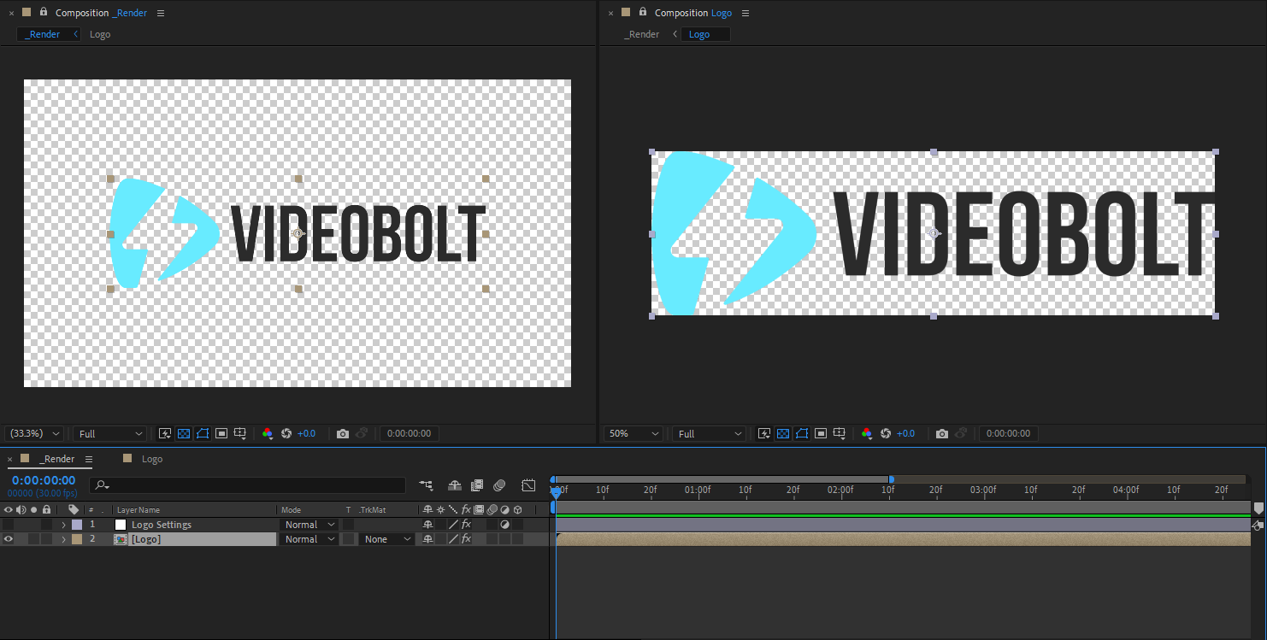Open resolution dropdown Full in Logo viewer
1267x640 pixels.
710,434
